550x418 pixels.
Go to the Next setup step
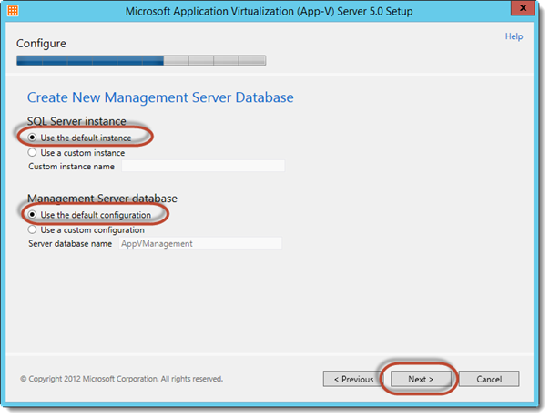tap(421, 379)
